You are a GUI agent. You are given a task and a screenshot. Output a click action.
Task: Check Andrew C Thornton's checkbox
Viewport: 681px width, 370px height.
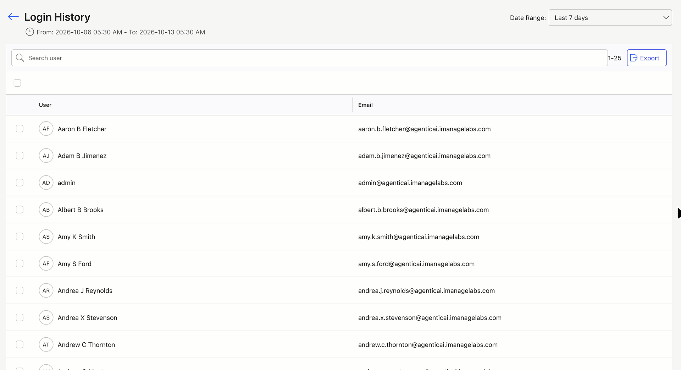point(20,344)
